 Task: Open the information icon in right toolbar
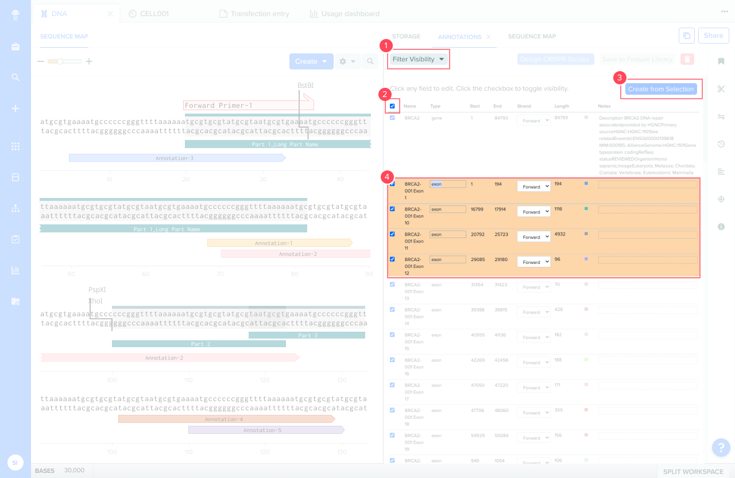(x=721, y=227)
